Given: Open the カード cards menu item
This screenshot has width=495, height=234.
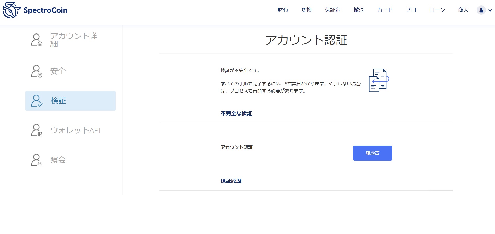Looking at the screenshot, I should click(x=385, y=10).
